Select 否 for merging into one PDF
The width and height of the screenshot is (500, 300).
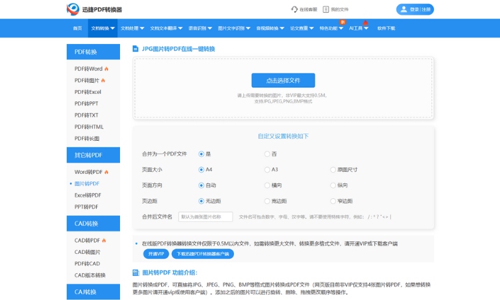click(266, 154)
